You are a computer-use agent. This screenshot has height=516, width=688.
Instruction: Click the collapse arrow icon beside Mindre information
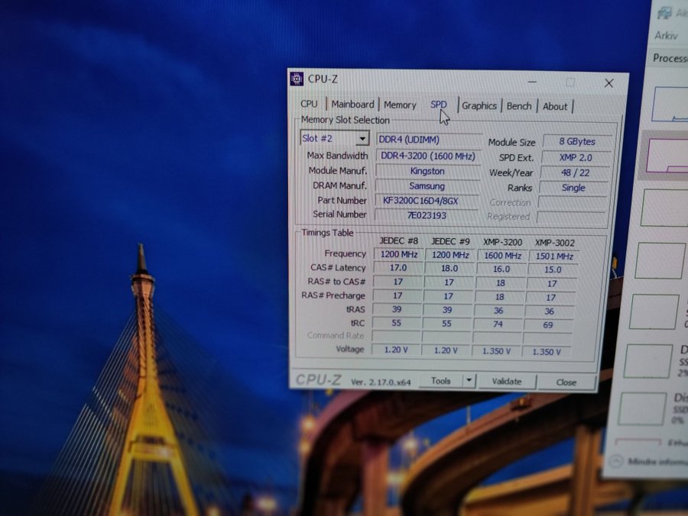tap(616, 462)
